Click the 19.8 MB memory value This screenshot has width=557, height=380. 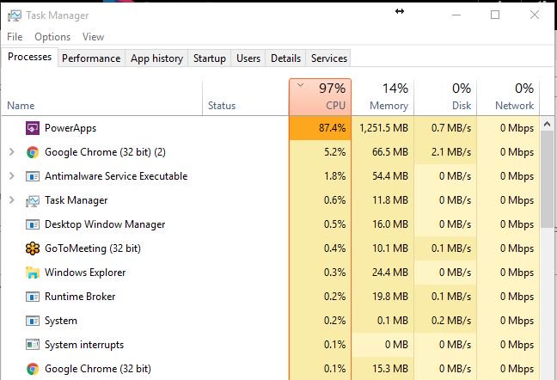coord(390,297)
